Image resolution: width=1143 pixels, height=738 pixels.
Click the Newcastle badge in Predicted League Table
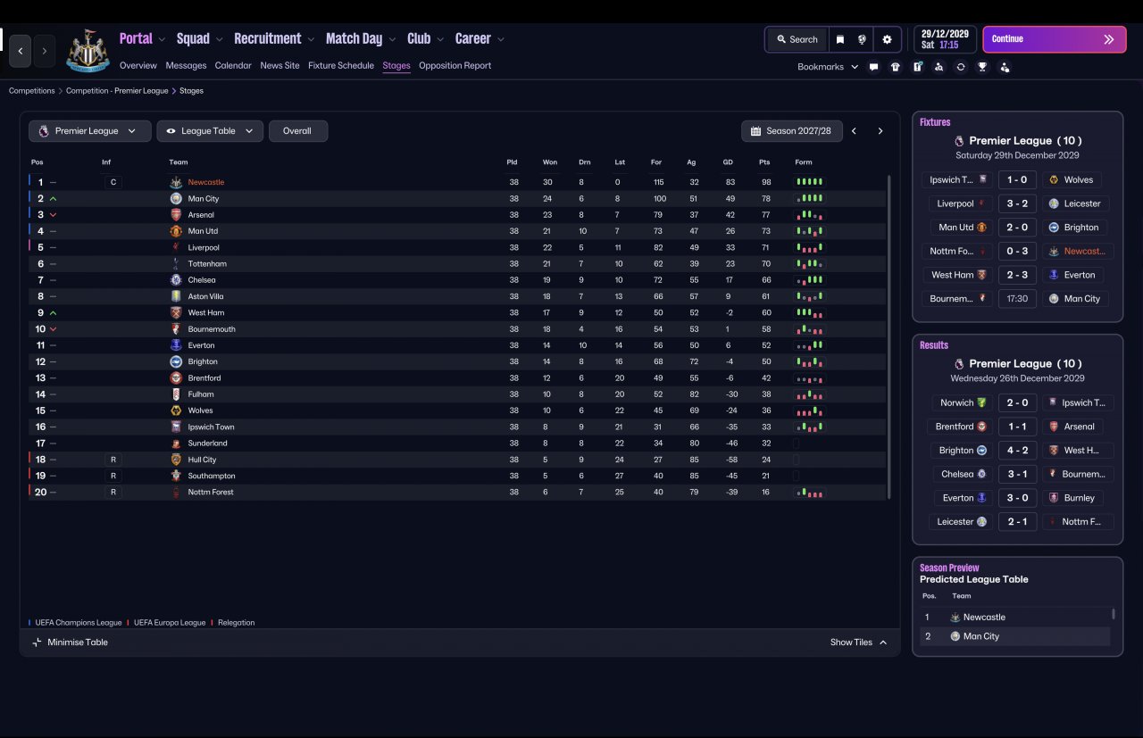955,618
